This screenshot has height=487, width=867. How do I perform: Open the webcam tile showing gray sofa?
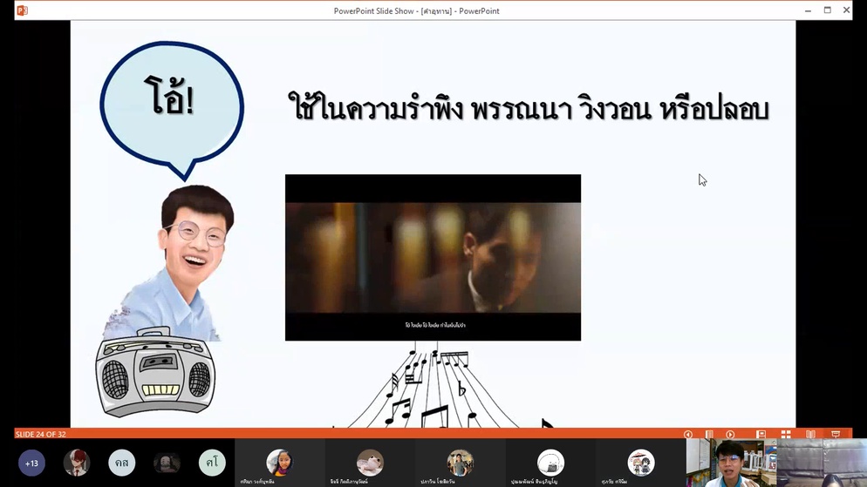tap(822, 463)
